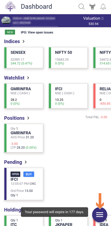
Task: Tap the purple tree app logo
Action: coord(10,6)
